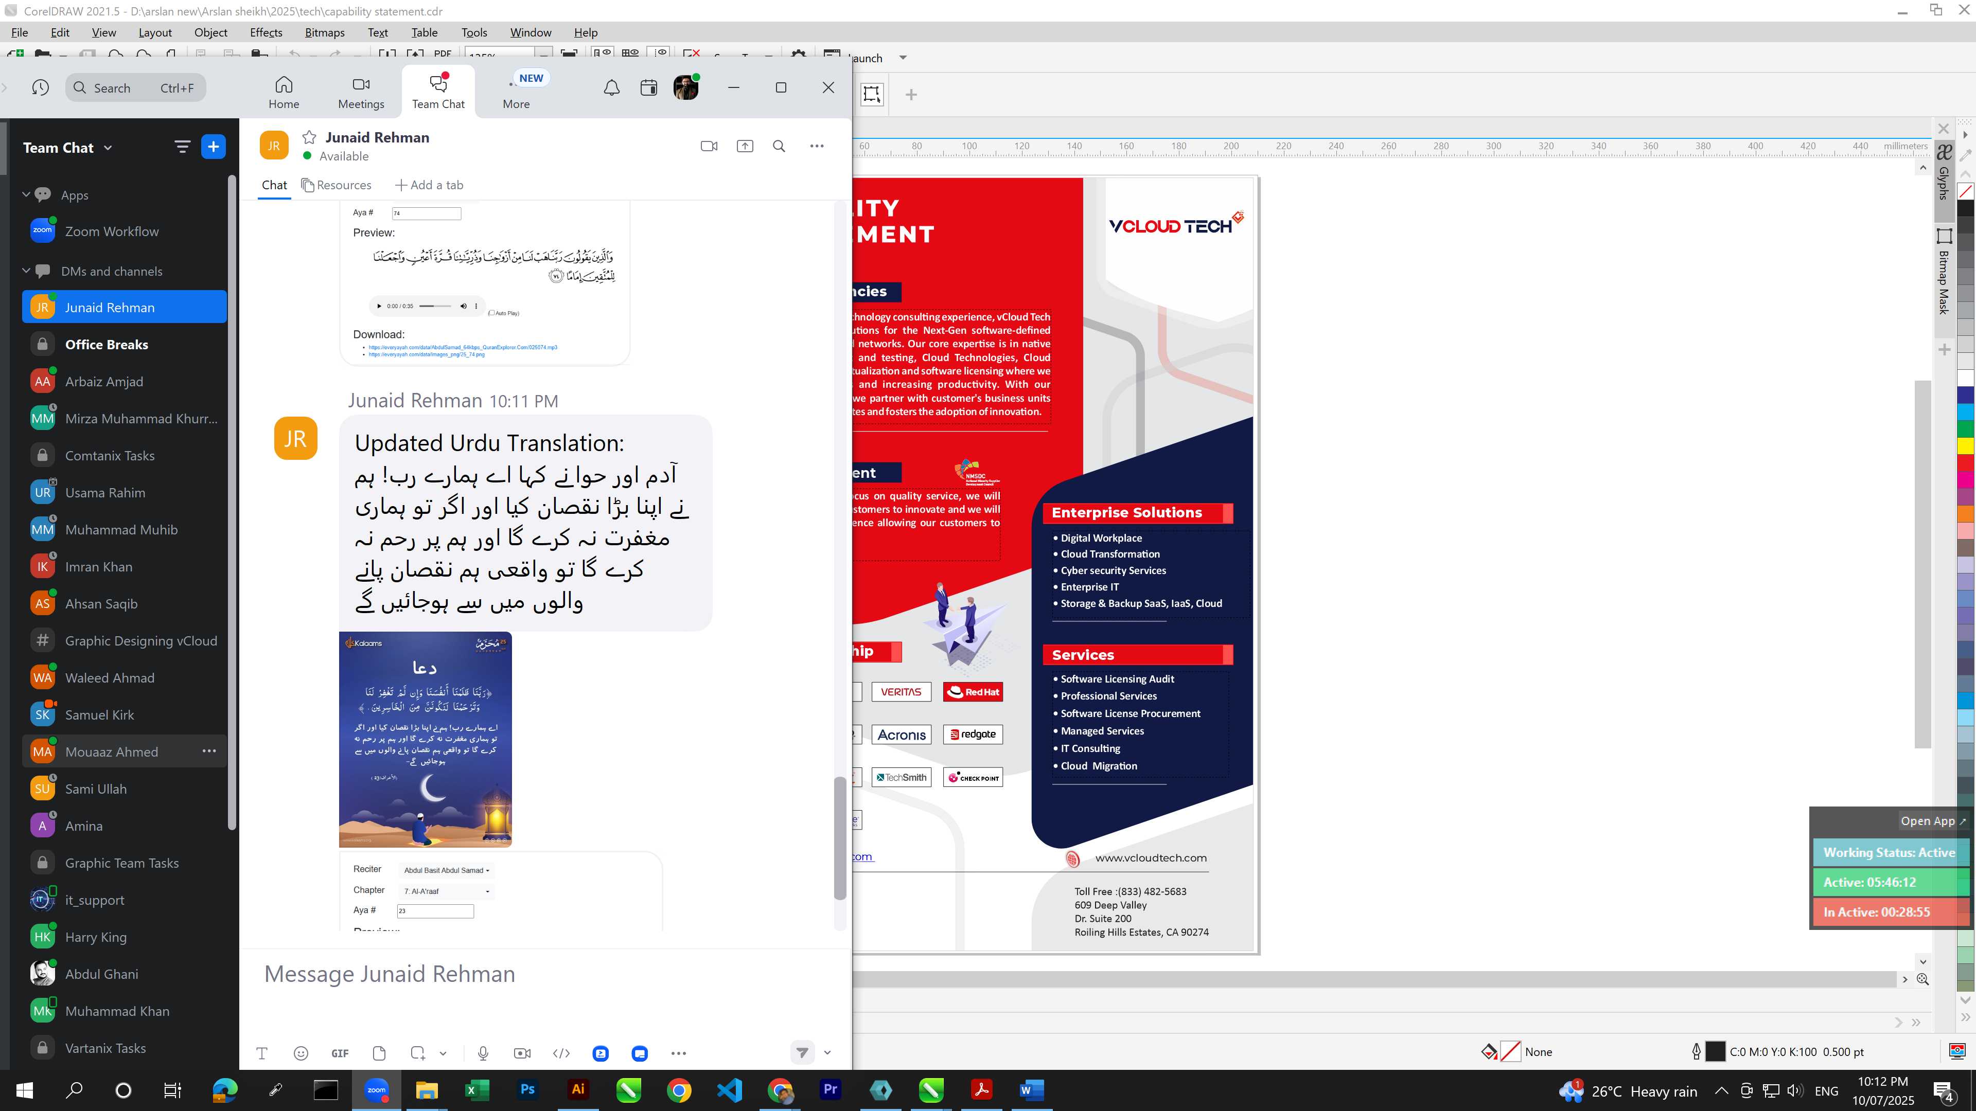The height and width of the screenshot is (1111, 1976).
Task: Star the Junaid Rehman chat
Action: pos(309,137)
